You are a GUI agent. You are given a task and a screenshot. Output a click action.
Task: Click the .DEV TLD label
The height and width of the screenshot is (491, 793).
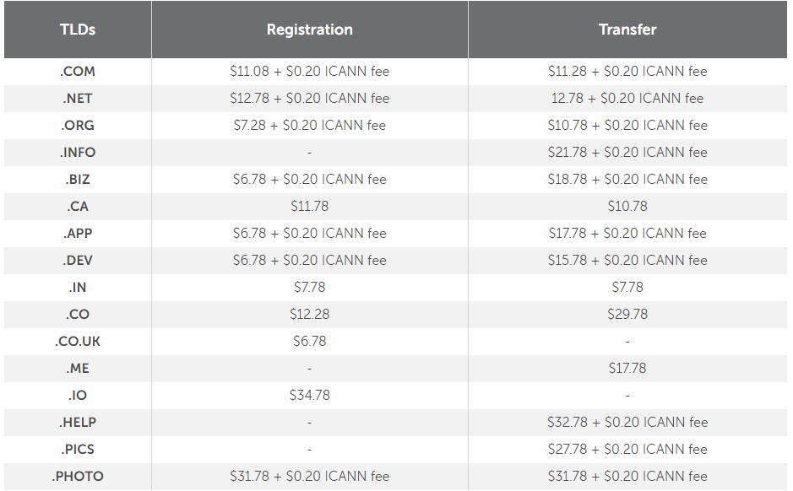click(78, 261)
